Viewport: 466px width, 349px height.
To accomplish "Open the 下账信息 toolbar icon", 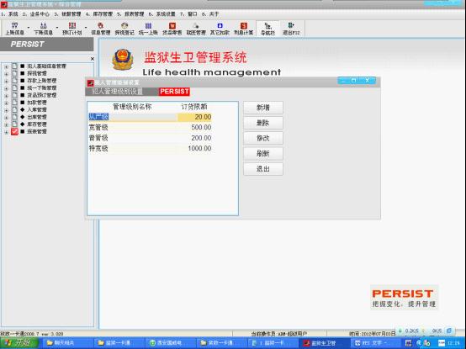I will click(43, 29).
